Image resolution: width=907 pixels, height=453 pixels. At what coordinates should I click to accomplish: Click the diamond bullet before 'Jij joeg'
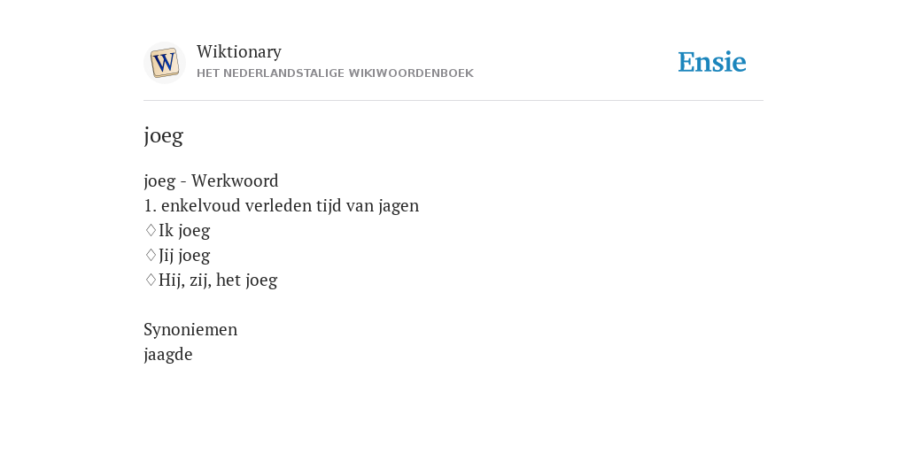pyautogui.click(x=151, y=255)
